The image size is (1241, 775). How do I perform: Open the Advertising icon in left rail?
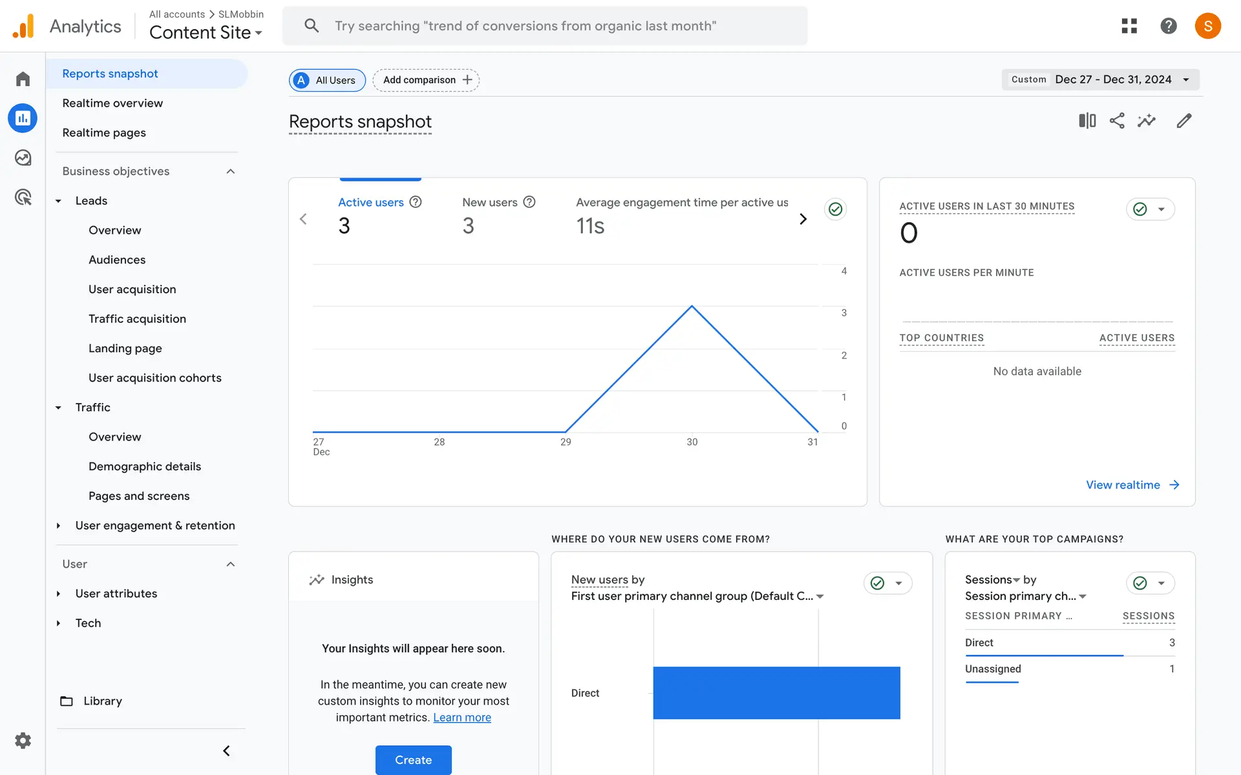[x=23, y=197]
